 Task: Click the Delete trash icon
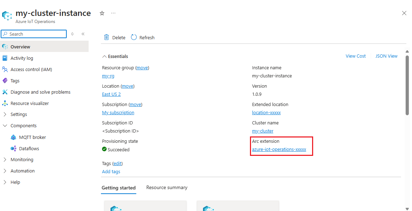click(x=106, y=37)
